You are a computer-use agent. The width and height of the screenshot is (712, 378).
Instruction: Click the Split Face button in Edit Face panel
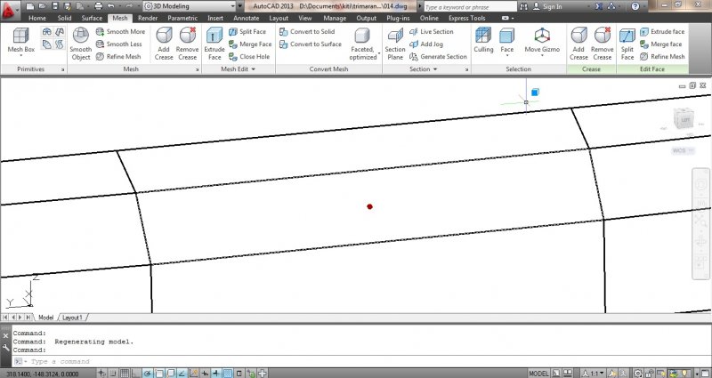[627, 43]
